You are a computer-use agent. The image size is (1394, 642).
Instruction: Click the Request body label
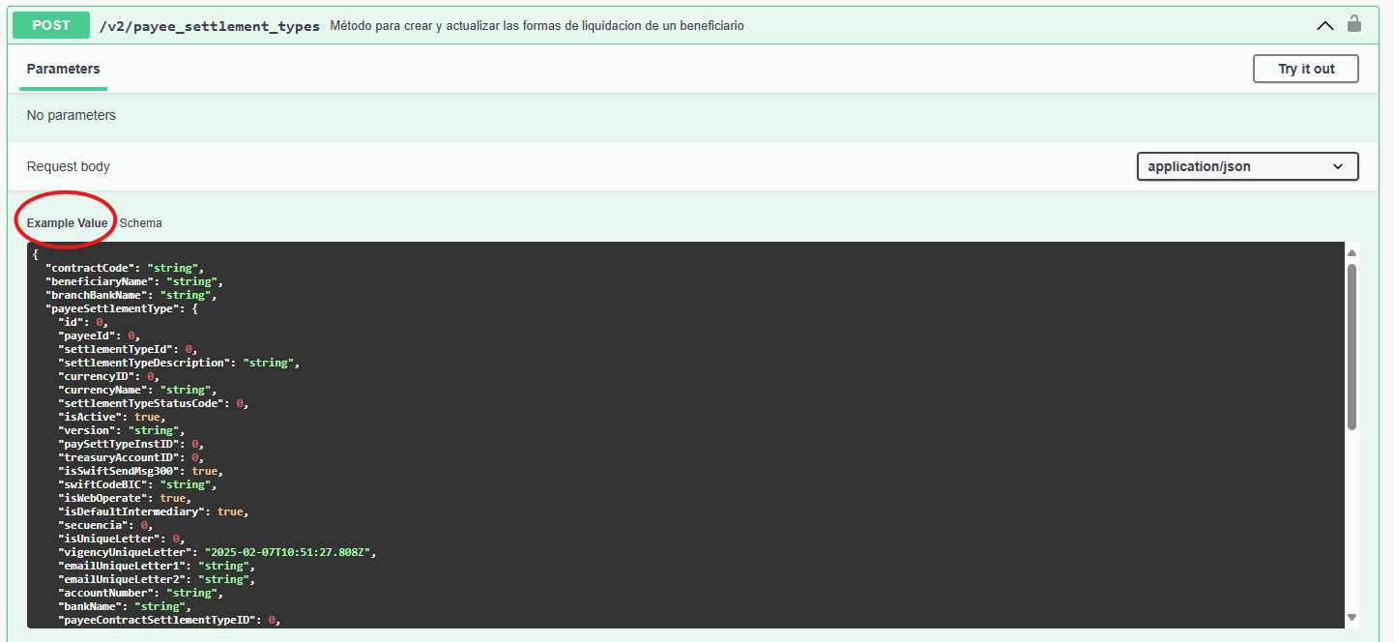click(x=68, y=166)
